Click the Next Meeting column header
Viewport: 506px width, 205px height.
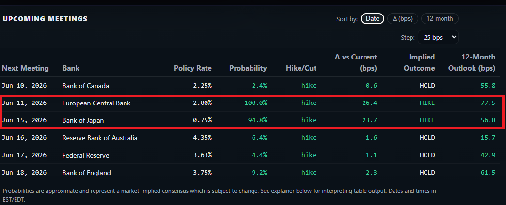[x=25, y=68]
